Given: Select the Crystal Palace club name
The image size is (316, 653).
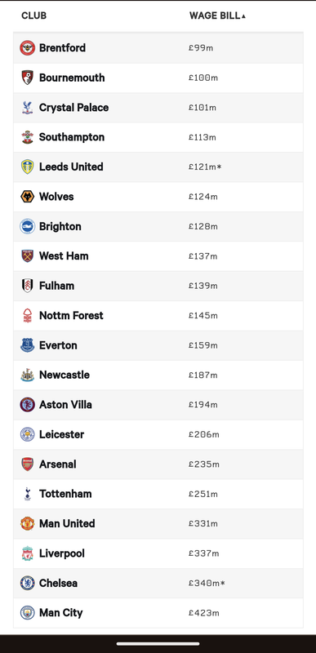Looking at the screenshot, I should click(73, 108).
